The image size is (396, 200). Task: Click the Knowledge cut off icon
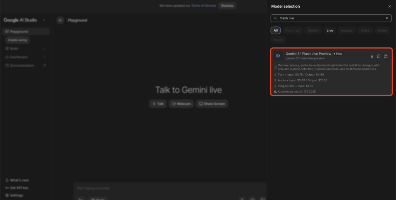275,92
